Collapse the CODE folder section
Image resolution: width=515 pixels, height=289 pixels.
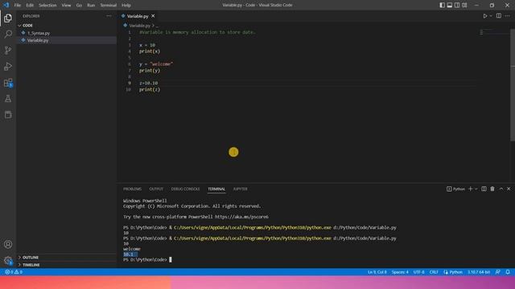27,25
